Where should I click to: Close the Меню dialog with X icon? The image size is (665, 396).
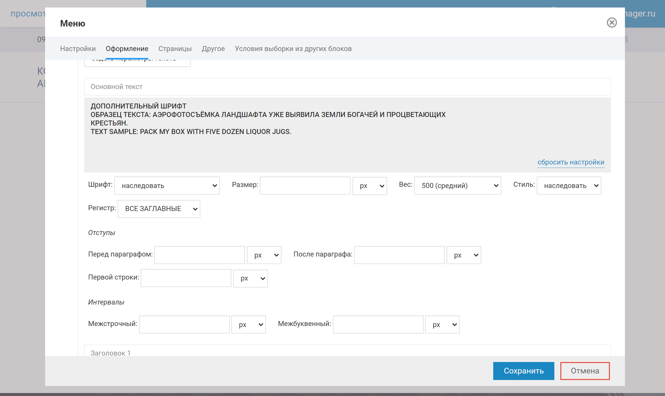(611, 23)
